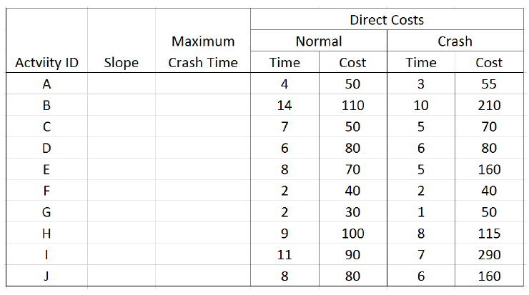Click the Actviity ID header cell
529x295 pixels.
(46, 63)
